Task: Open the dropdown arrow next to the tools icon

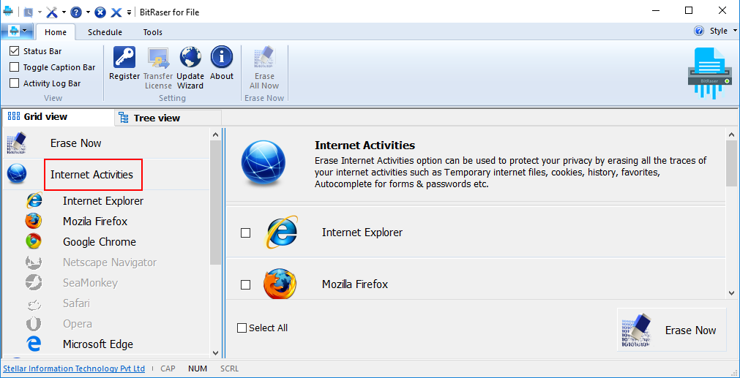Action: pos(64,12)
